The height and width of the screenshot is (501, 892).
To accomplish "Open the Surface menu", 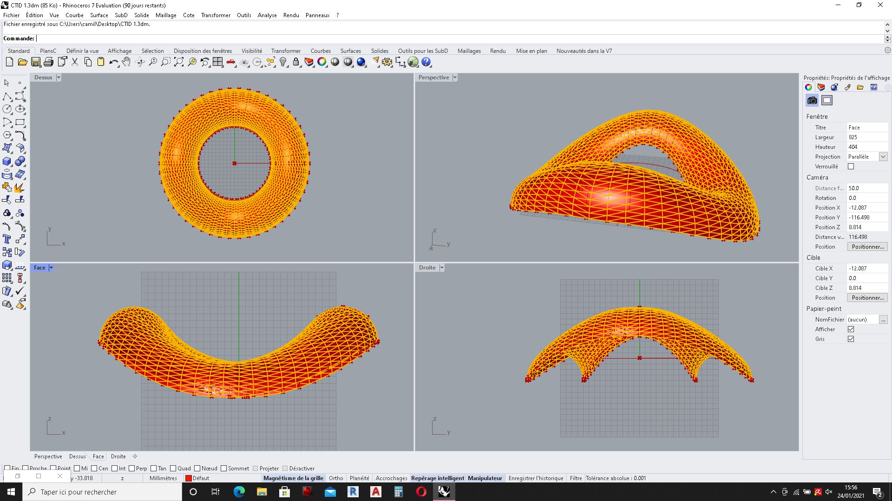I will 99,15.
